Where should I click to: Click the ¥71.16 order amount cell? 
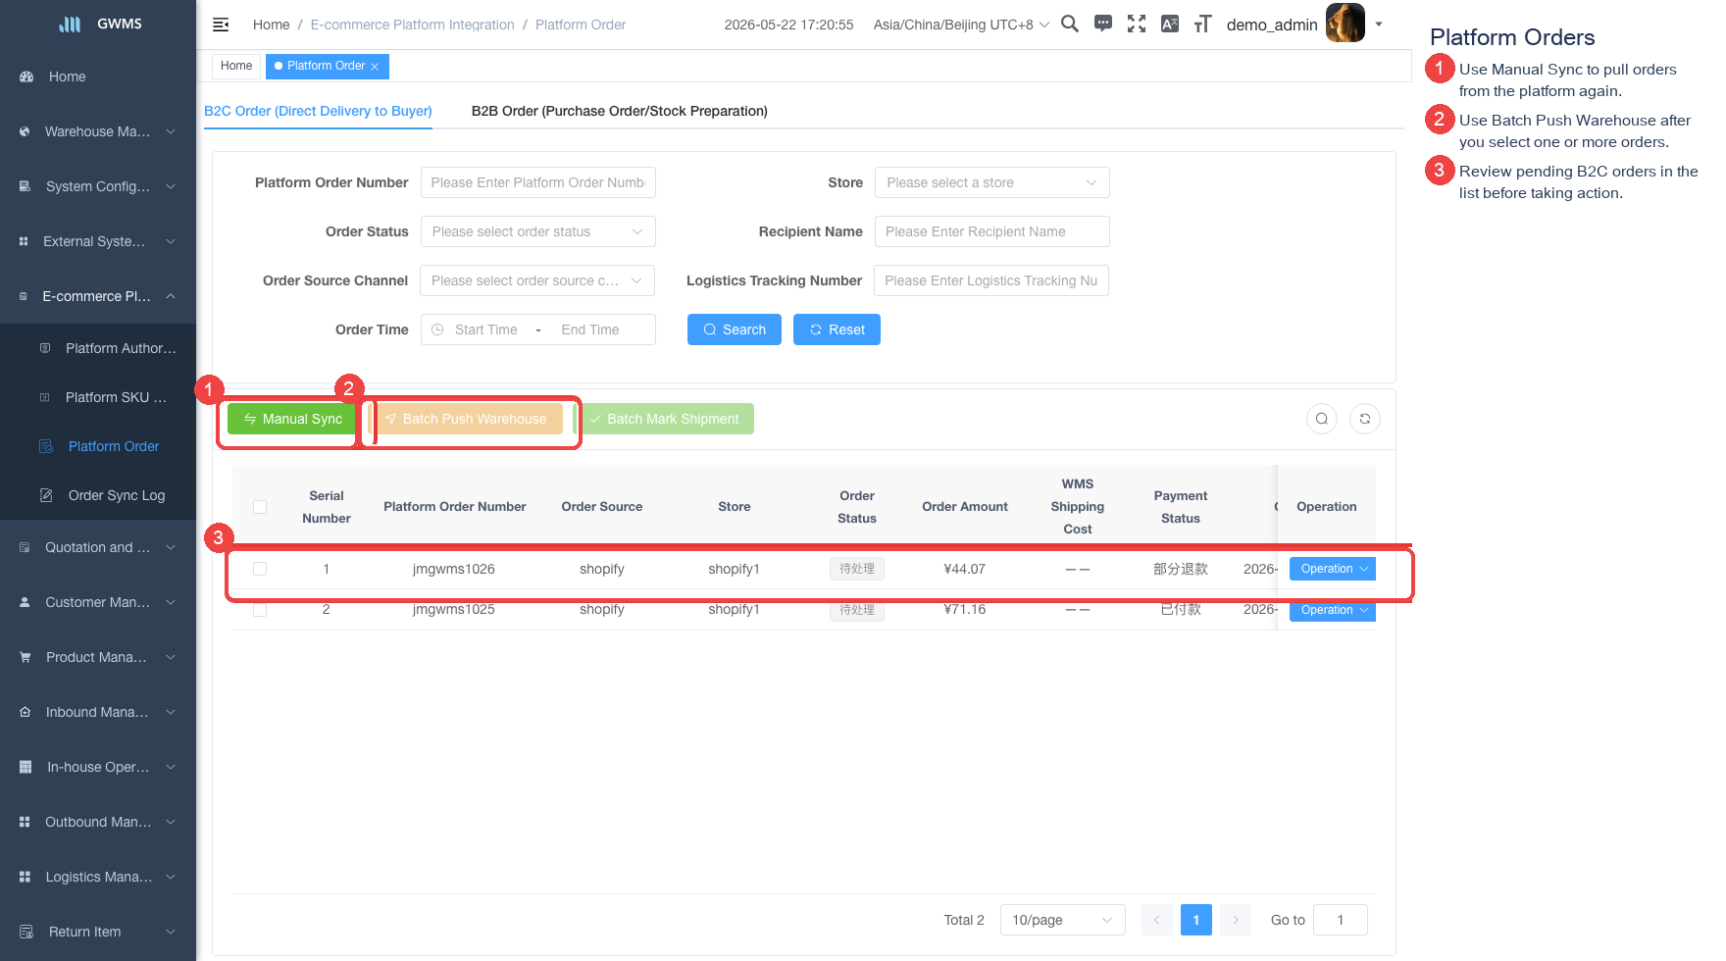click(965, 609)
